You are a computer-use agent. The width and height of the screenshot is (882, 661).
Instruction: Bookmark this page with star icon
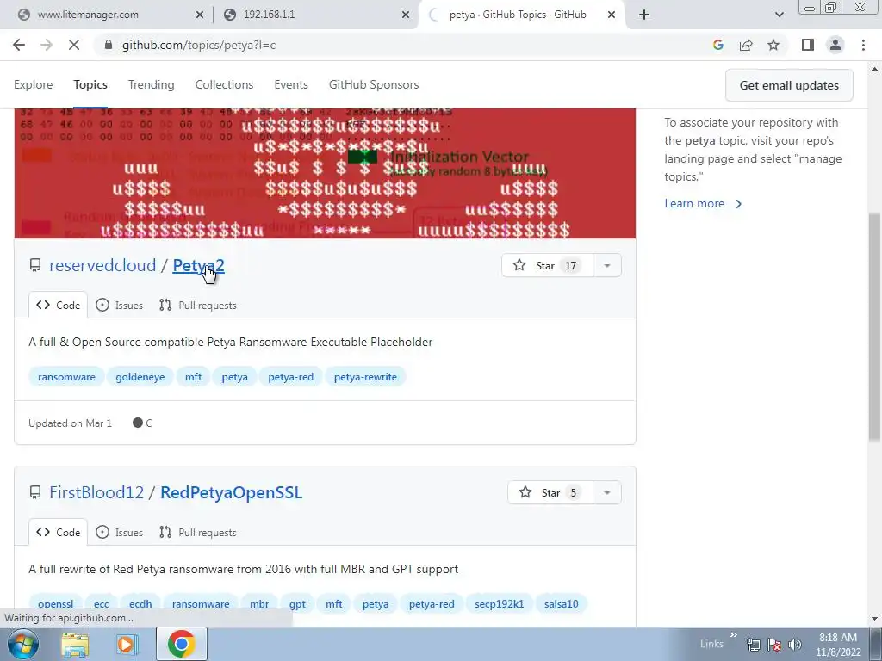(x=773, y=45)
